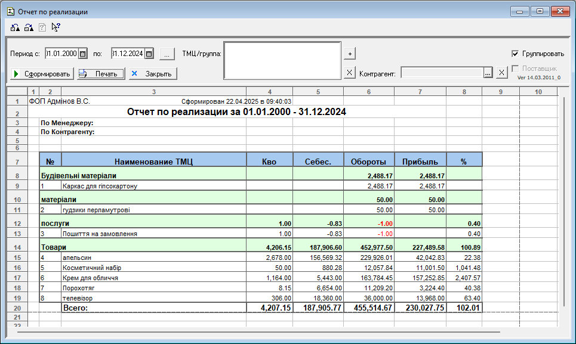
Task: Select spreadsheet column header 6
Action: pyautogui.click(x=369, y=92)
